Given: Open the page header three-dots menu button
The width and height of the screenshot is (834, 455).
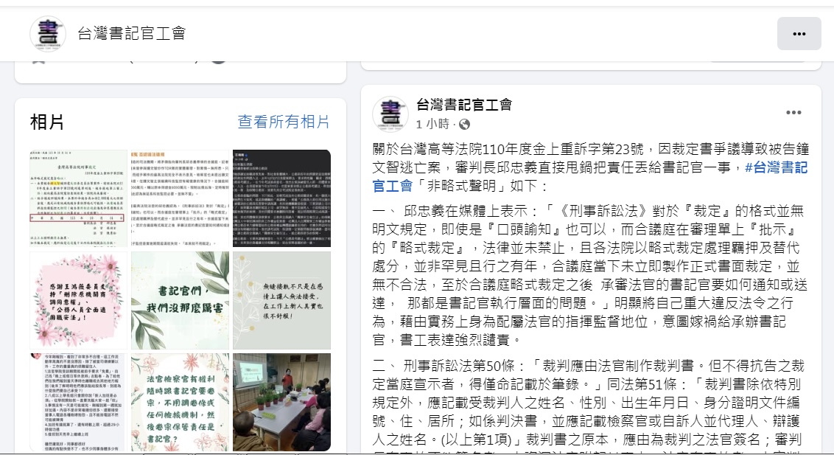Looking at the screenshot, I should tap(799, 33).
